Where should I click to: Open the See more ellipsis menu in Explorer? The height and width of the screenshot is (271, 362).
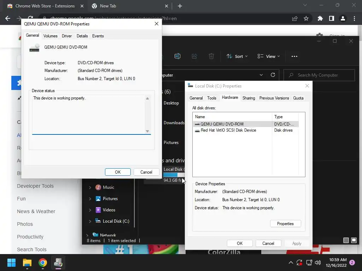294,56
